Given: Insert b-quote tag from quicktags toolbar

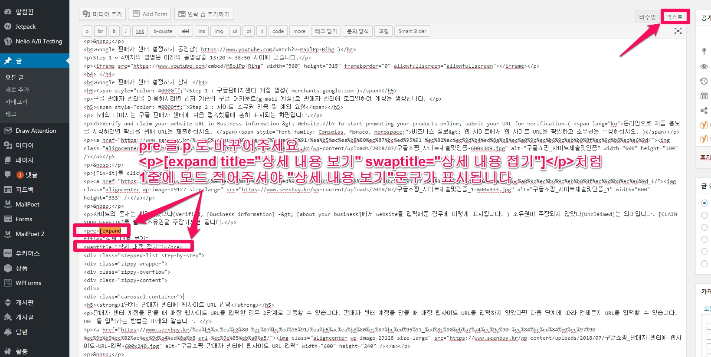Looking at the screenshot, I should [163, 31].
